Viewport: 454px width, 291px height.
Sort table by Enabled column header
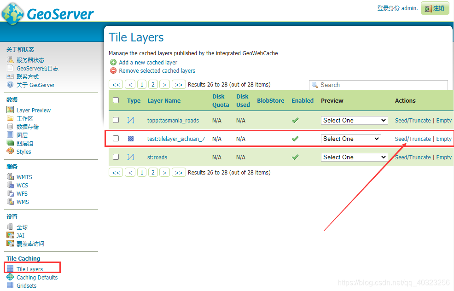(302, 100)
